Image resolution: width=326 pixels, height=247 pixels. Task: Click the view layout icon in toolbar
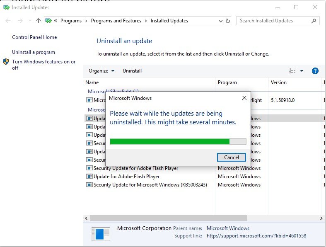coord(292,71)
